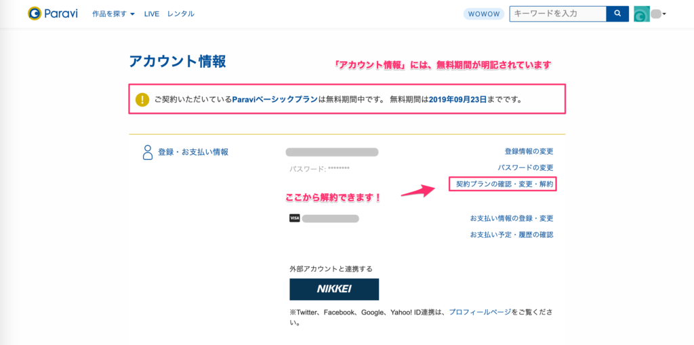Open お支払い予定・履歴の確認 link

point(512,235)
